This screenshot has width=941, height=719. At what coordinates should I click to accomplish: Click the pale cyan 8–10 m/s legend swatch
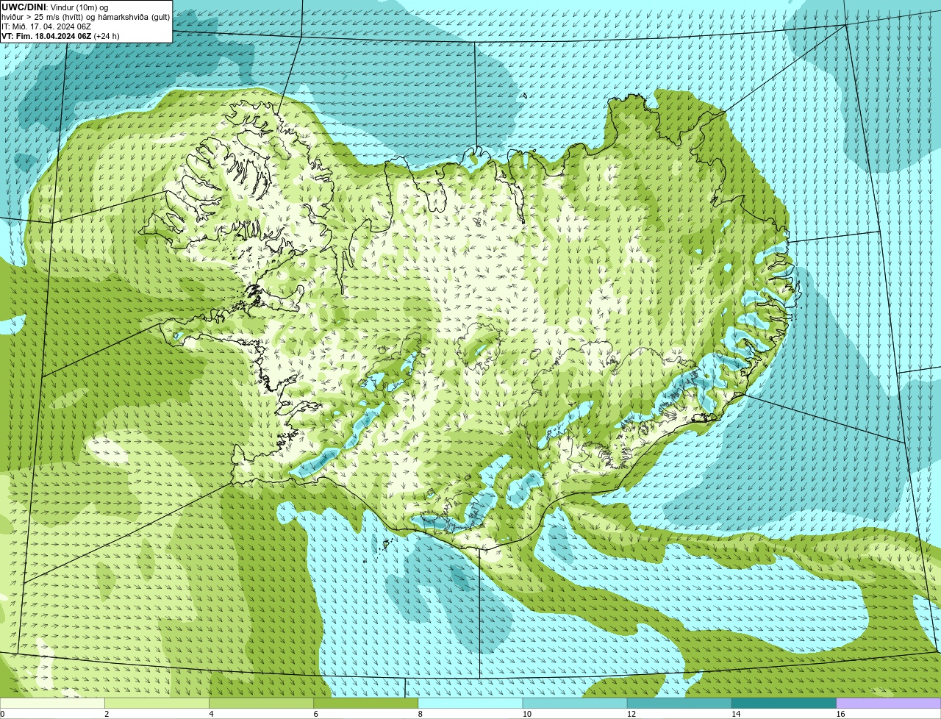(470, 703)
